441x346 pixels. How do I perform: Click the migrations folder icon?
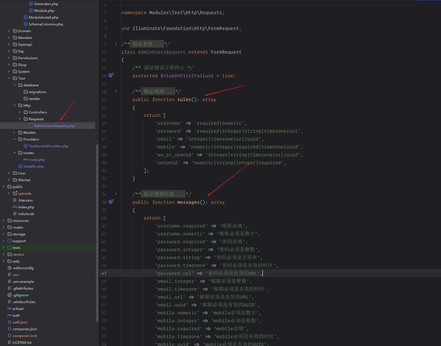(x=26, y=92)
